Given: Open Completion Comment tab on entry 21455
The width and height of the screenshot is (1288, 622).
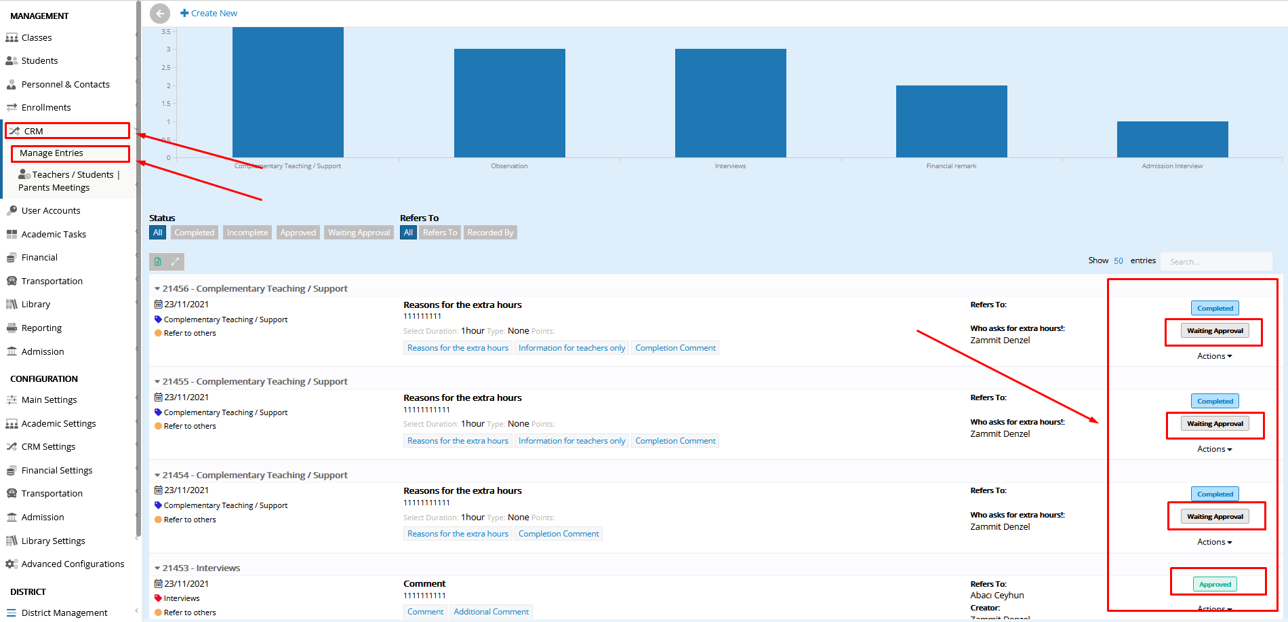Looking at the screenshot, I should [675, 441].
